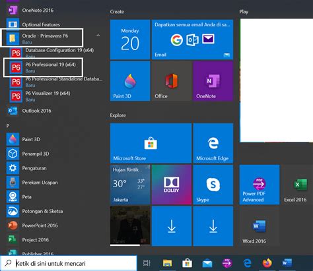
Task: Open the Skype tile
Action: [x=213, y=185]
